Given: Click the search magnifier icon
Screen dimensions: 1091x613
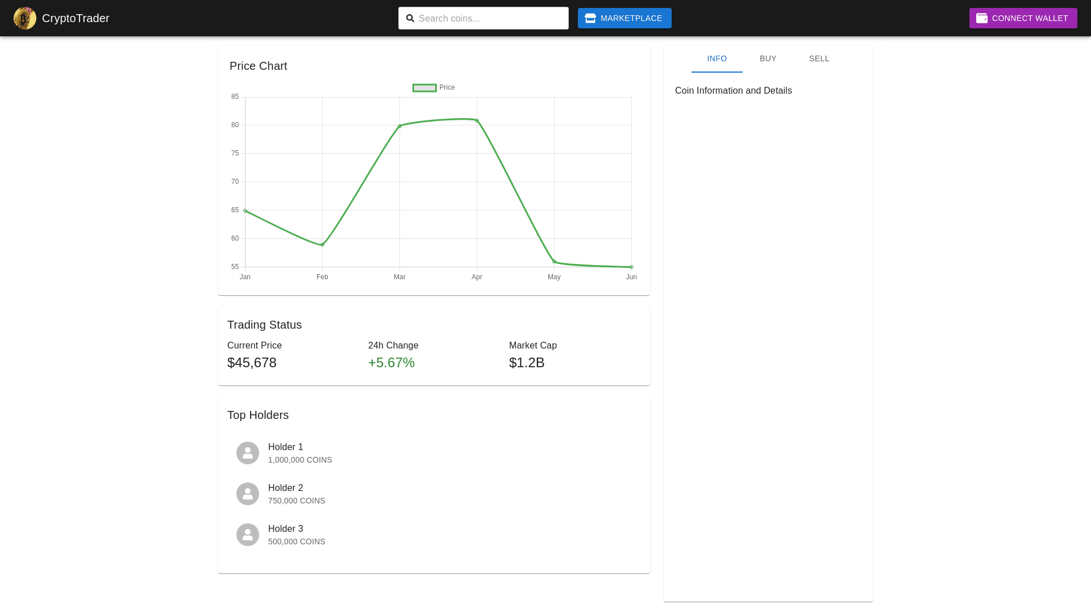Looking at the screenshot, I should (x=410, y=18).
